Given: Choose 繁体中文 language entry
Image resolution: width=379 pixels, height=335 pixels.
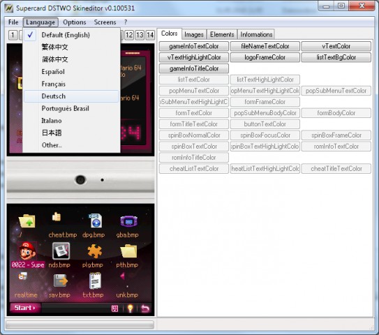Looking at the screenshot, I should 72,47.
